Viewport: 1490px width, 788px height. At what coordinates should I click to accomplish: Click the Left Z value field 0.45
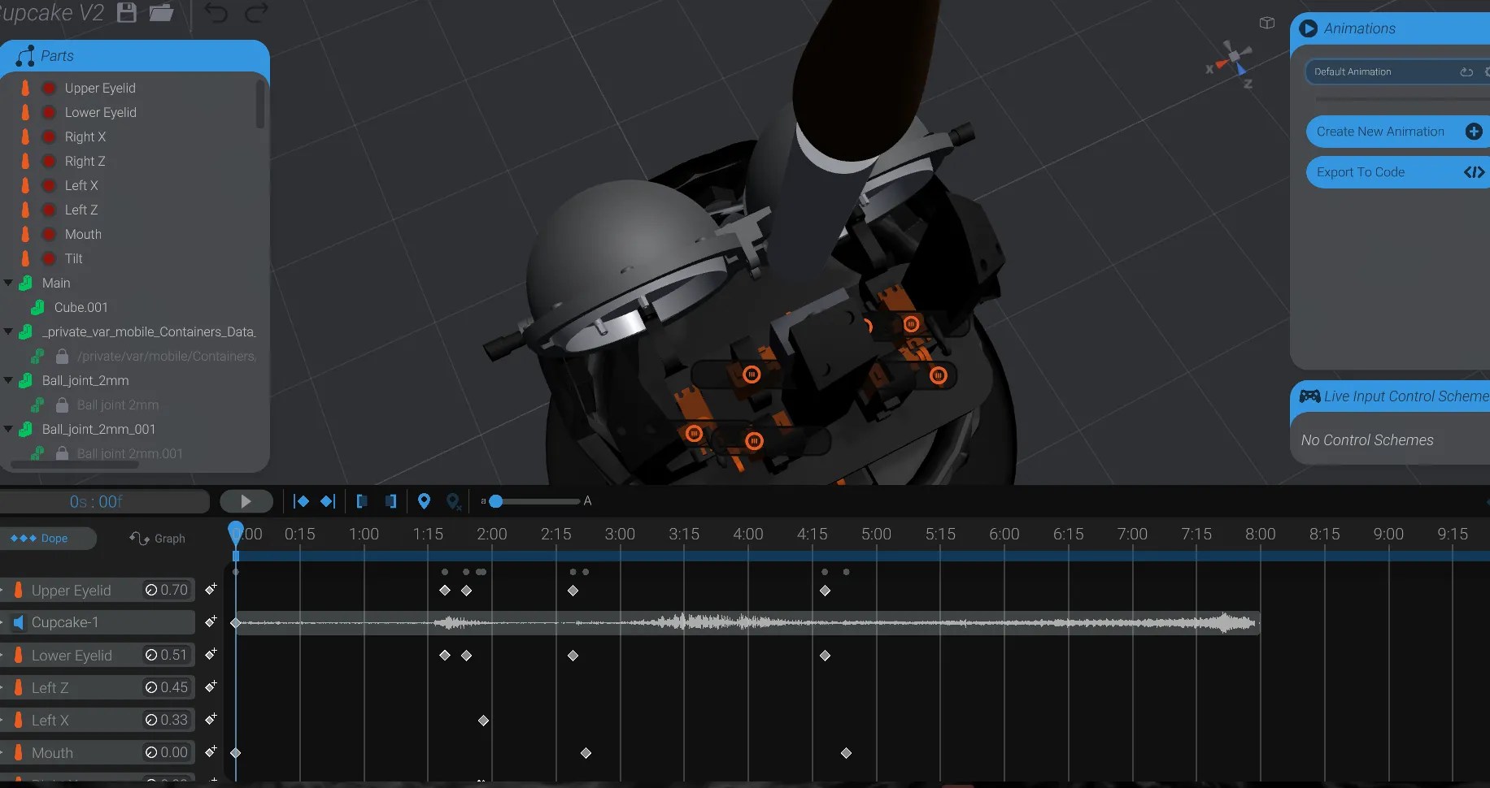coord(167,687)
